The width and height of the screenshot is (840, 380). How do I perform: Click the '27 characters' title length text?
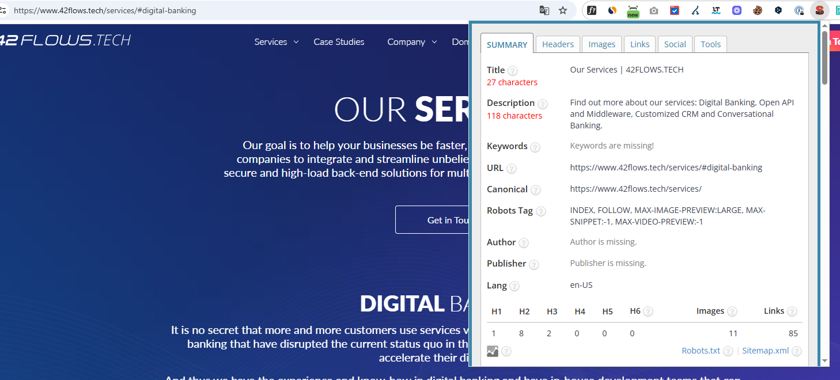coord(512,82)
